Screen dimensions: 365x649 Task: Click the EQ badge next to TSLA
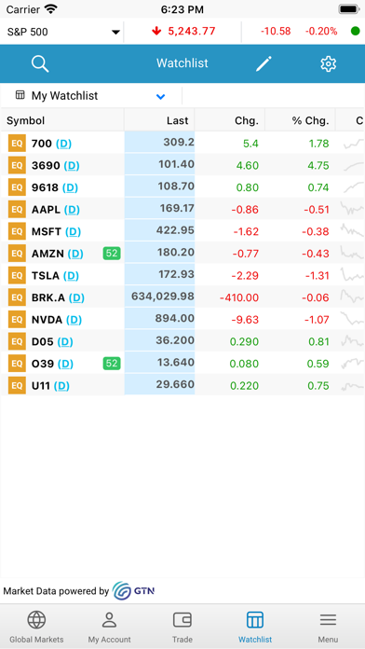[x=17, y=275]
